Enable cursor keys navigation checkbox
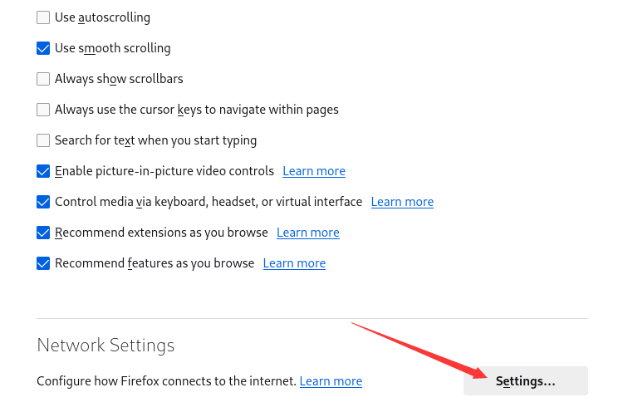 (x=43, y=110)
